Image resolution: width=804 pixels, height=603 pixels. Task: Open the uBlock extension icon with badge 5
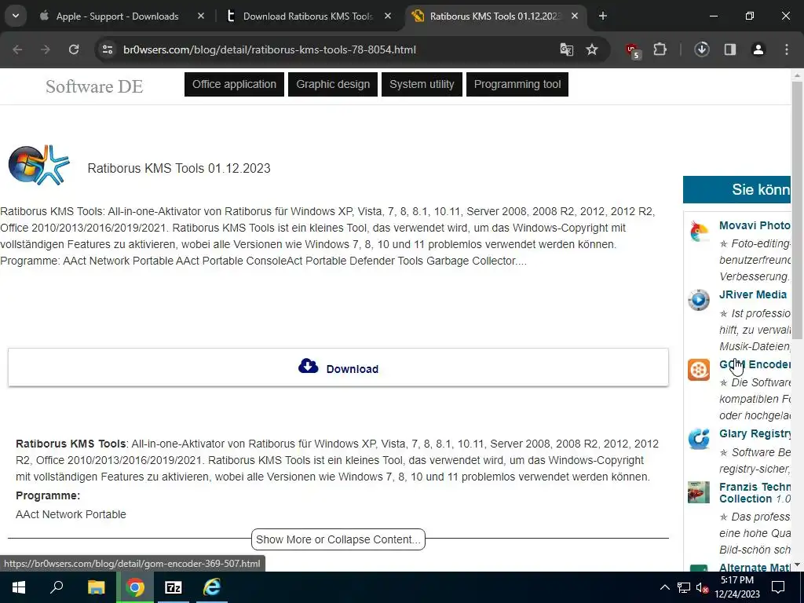633,50
